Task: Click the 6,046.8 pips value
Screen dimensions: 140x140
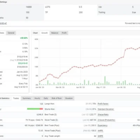Action: pyautogui.click(x=40, y=114)
